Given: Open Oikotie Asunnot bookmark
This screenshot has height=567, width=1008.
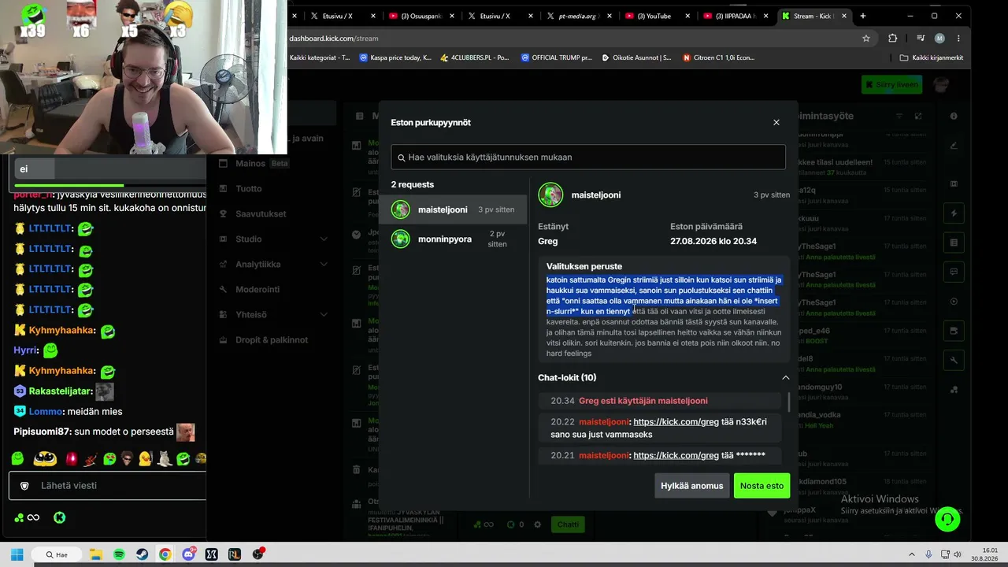Looking at the screenshot, I should point(636,57).
